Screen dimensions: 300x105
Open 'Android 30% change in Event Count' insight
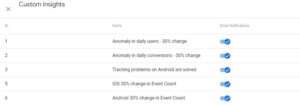point(149,98)
